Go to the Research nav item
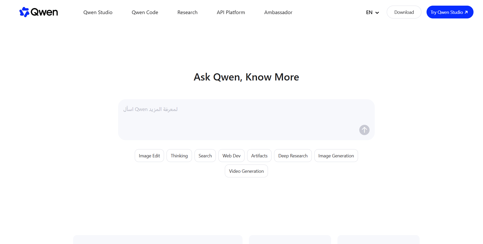Viewport: 483px width, 244px height. point(187,12)
